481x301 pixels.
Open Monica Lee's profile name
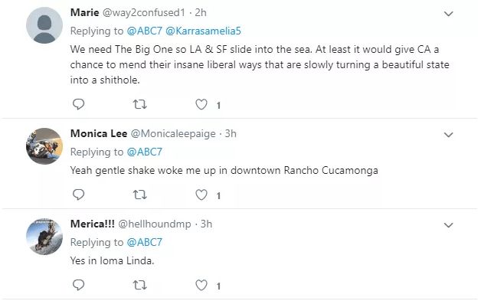pyautogui.click(x=99, y=133)
